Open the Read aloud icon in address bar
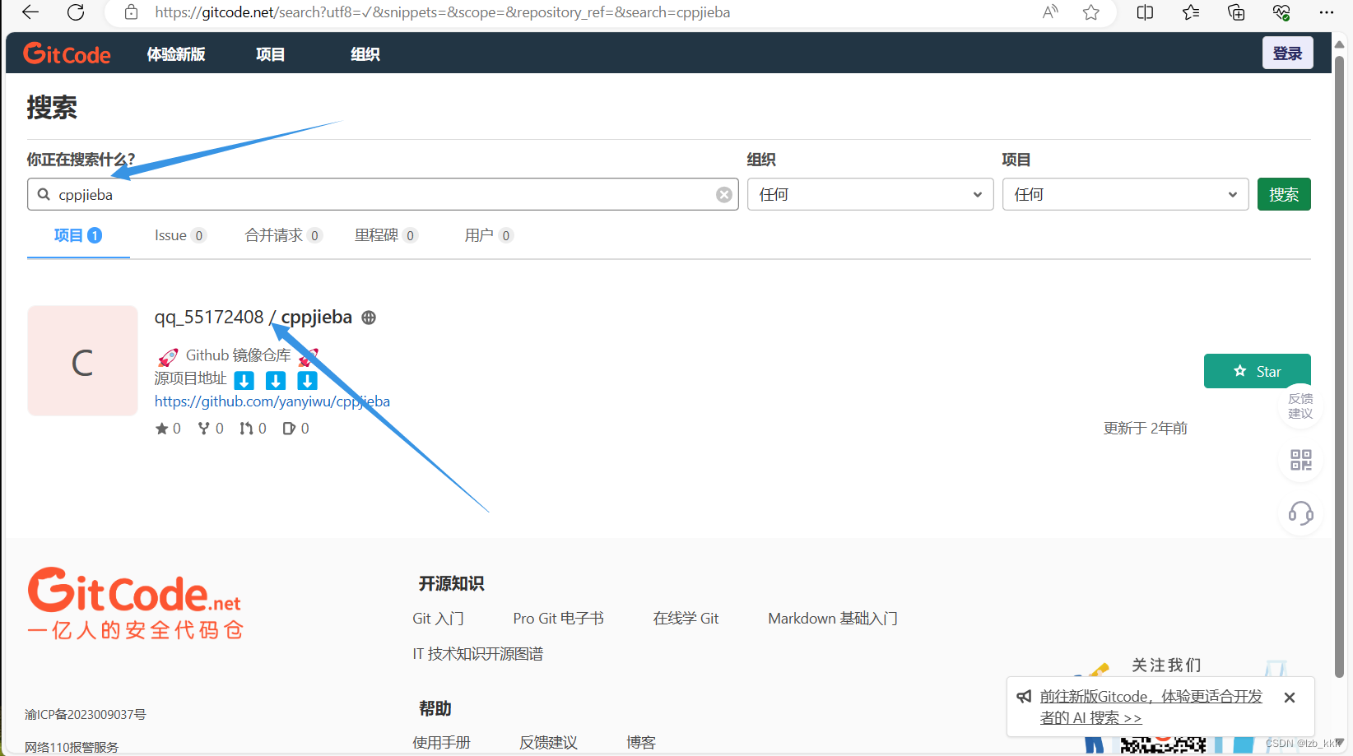 pyautogui.click(x=1050, y=12)
